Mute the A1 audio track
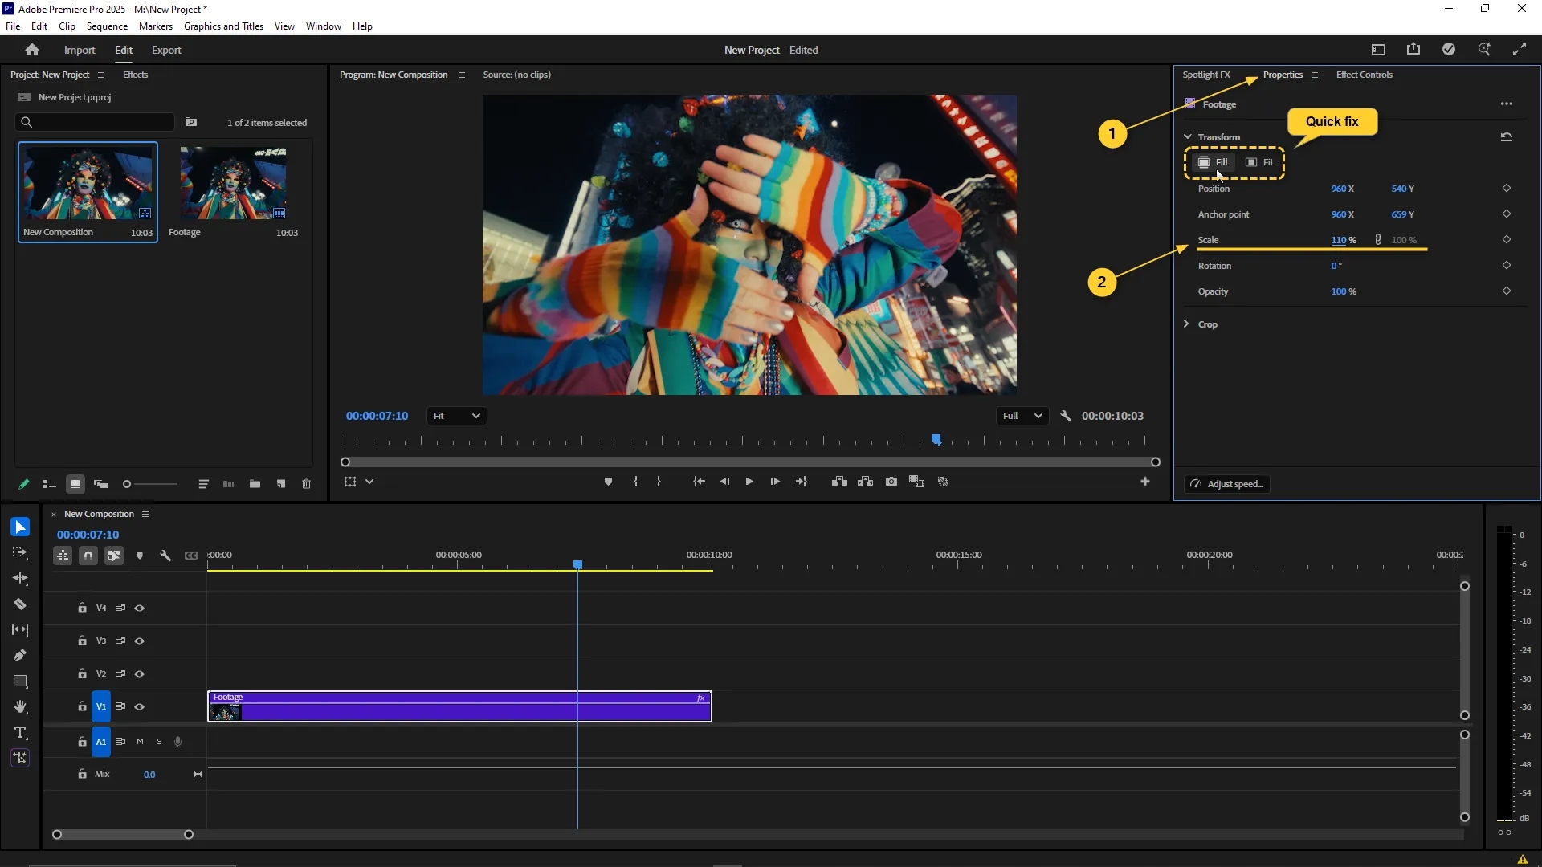Image resolution: width=1542 pixels, height=867 pixels. pos(140,742)
